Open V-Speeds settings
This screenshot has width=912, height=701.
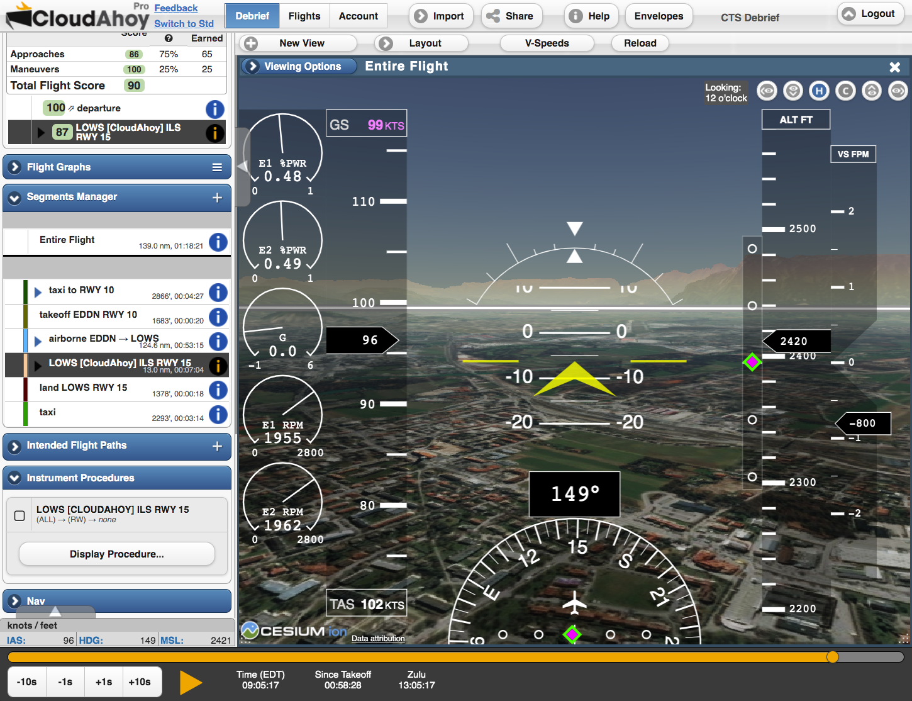point(547,43)
